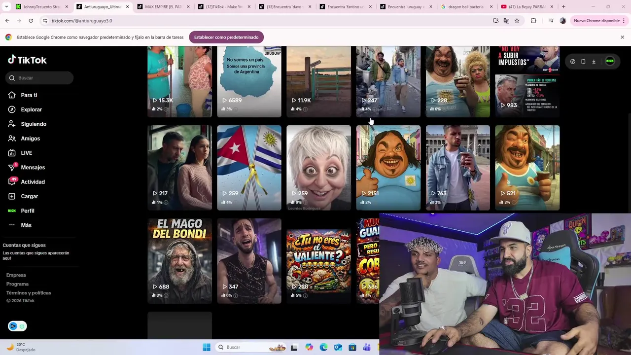631x355 pixels.
Task: Open Microsoft Store from taskbar
Action: click(352, 347)
